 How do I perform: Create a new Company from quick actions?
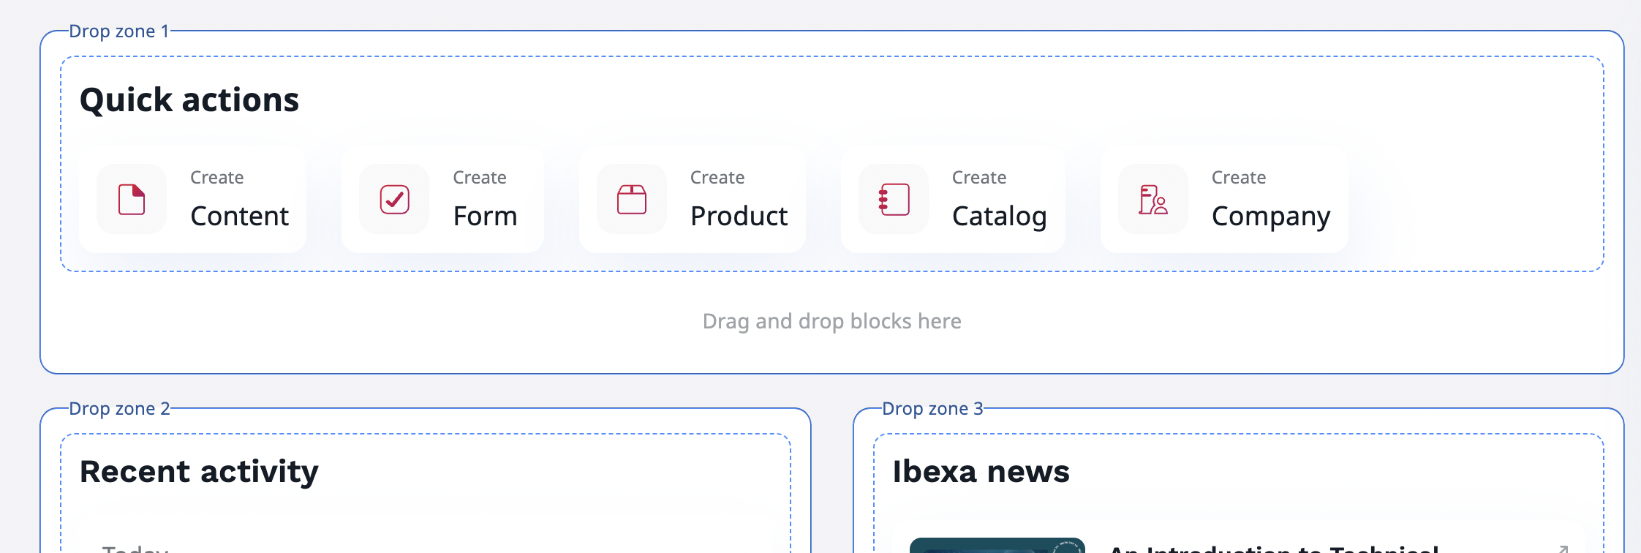[1223, 199]
